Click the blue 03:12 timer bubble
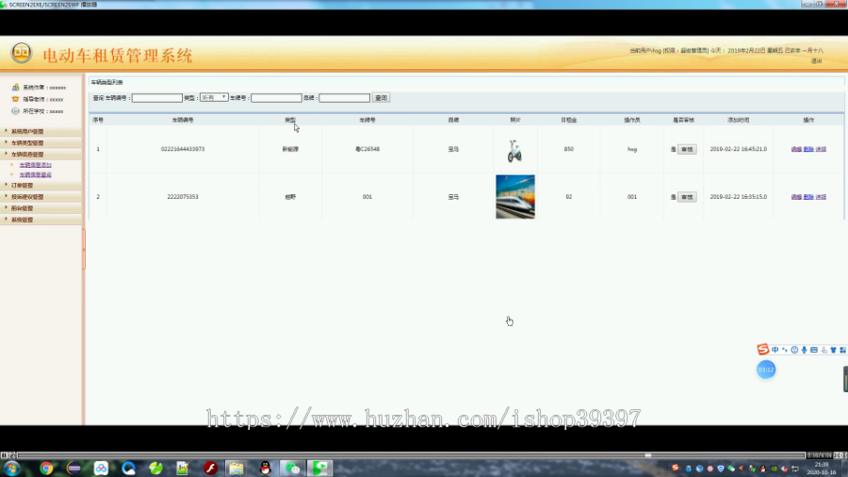This screenshot has width=848, height=477. pos(766,370)
